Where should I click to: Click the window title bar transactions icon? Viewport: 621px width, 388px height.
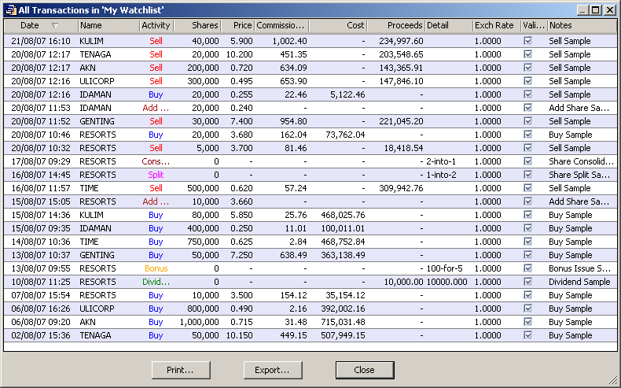[11, 10]
